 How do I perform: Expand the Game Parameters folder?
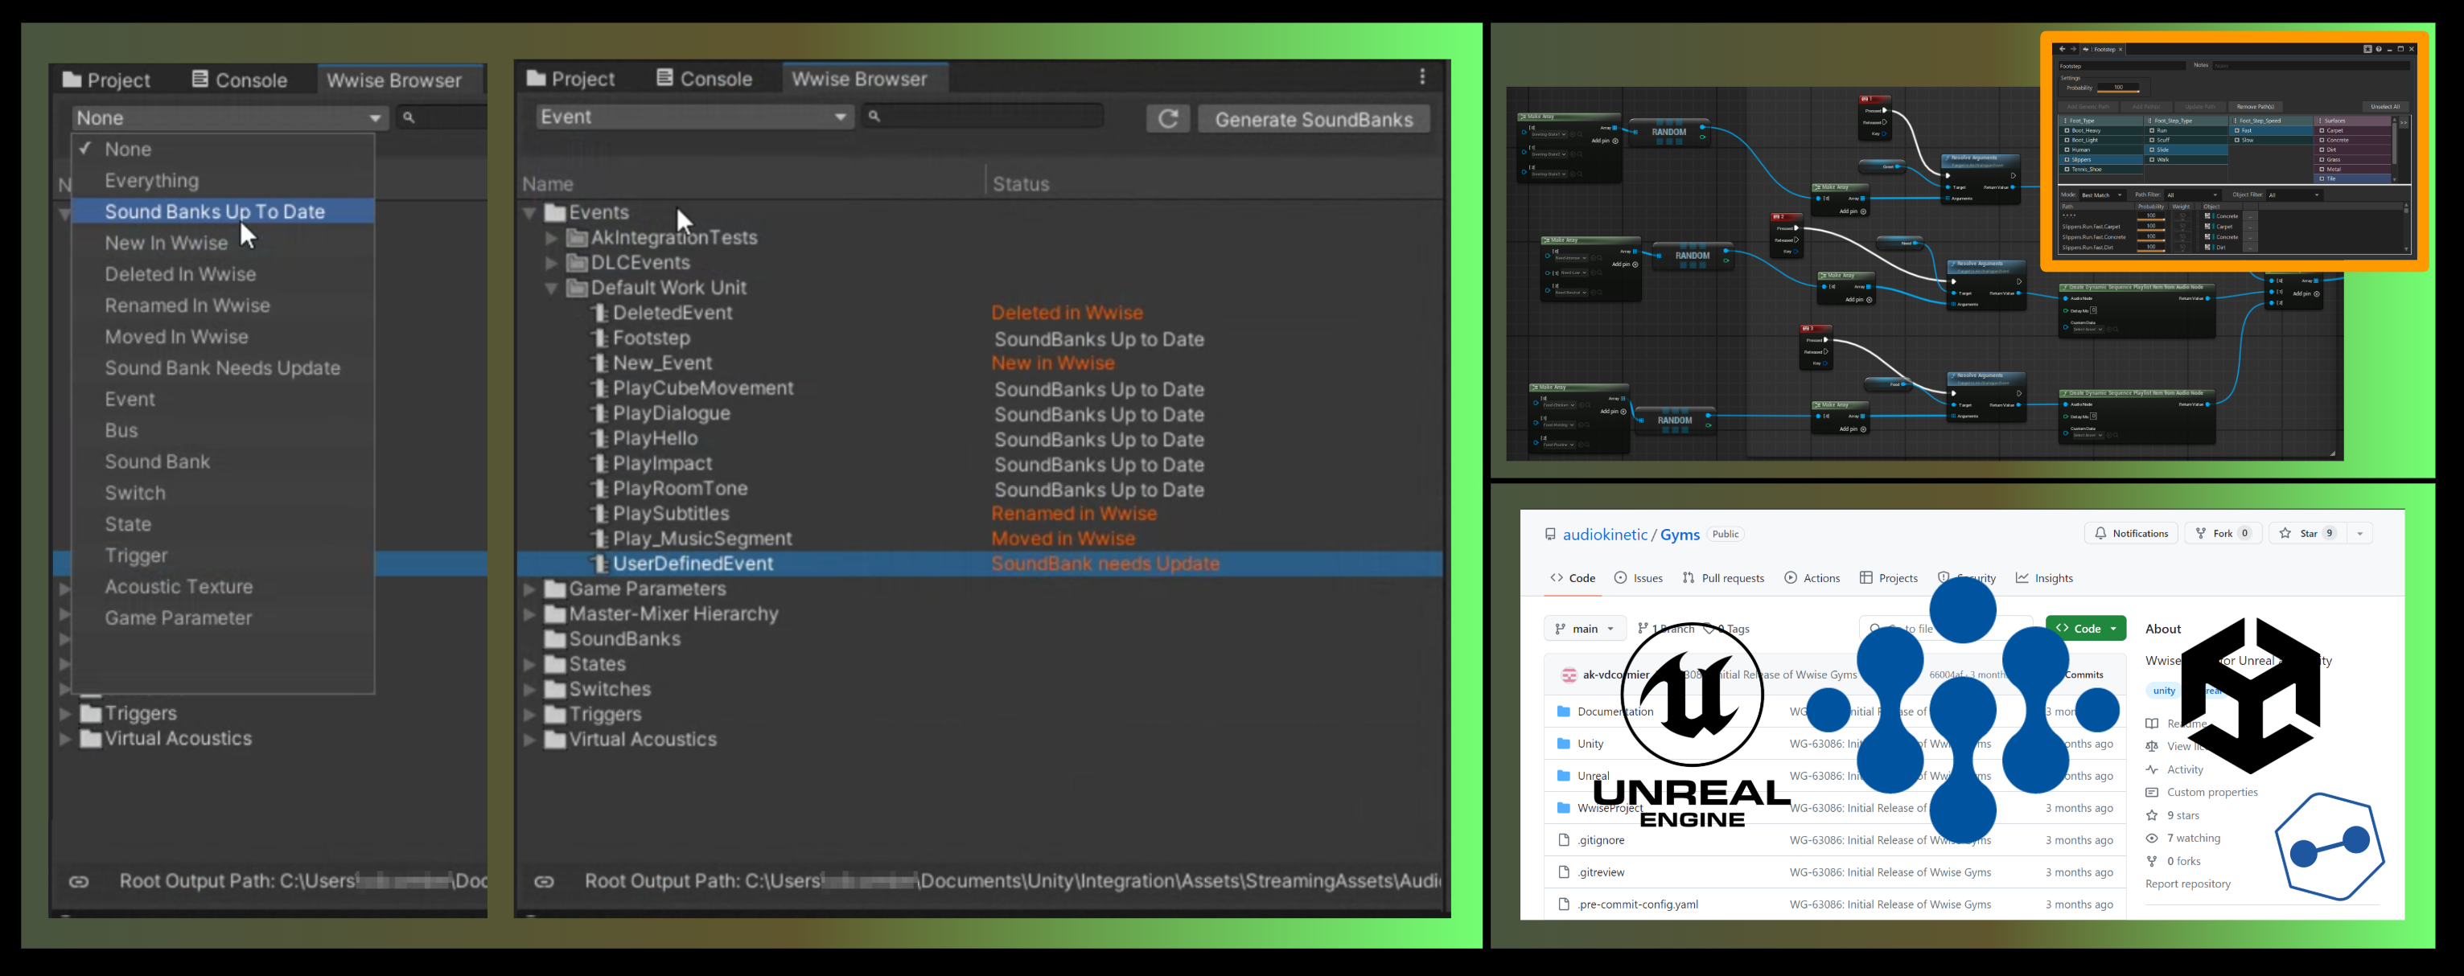[531, 588]
